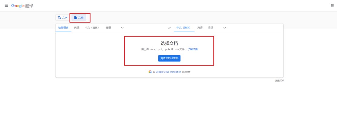Click the Google 翻译 logo
337x121 pixels.
pyautogui.click(x=22, y=6)
